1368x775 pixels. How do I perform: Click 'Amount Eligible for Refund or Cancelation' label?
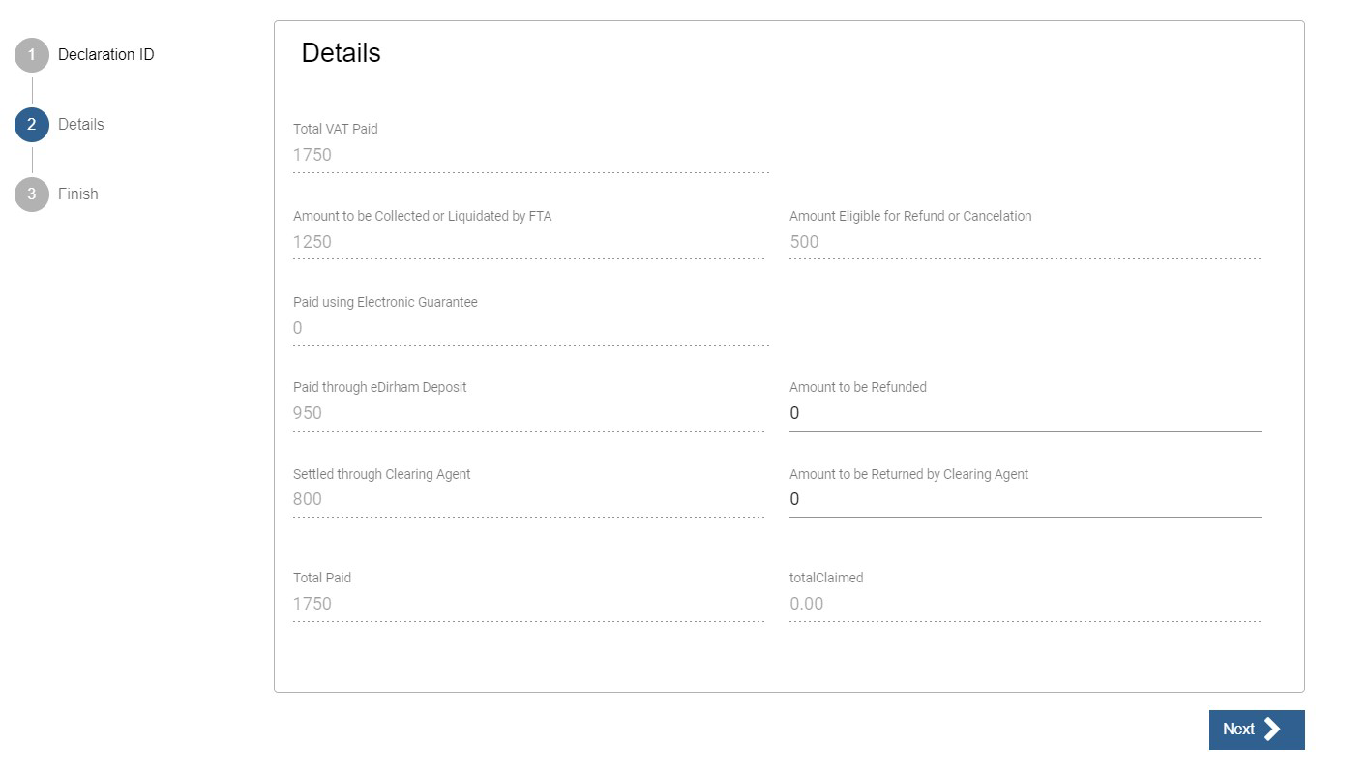[x=910, y=216]
